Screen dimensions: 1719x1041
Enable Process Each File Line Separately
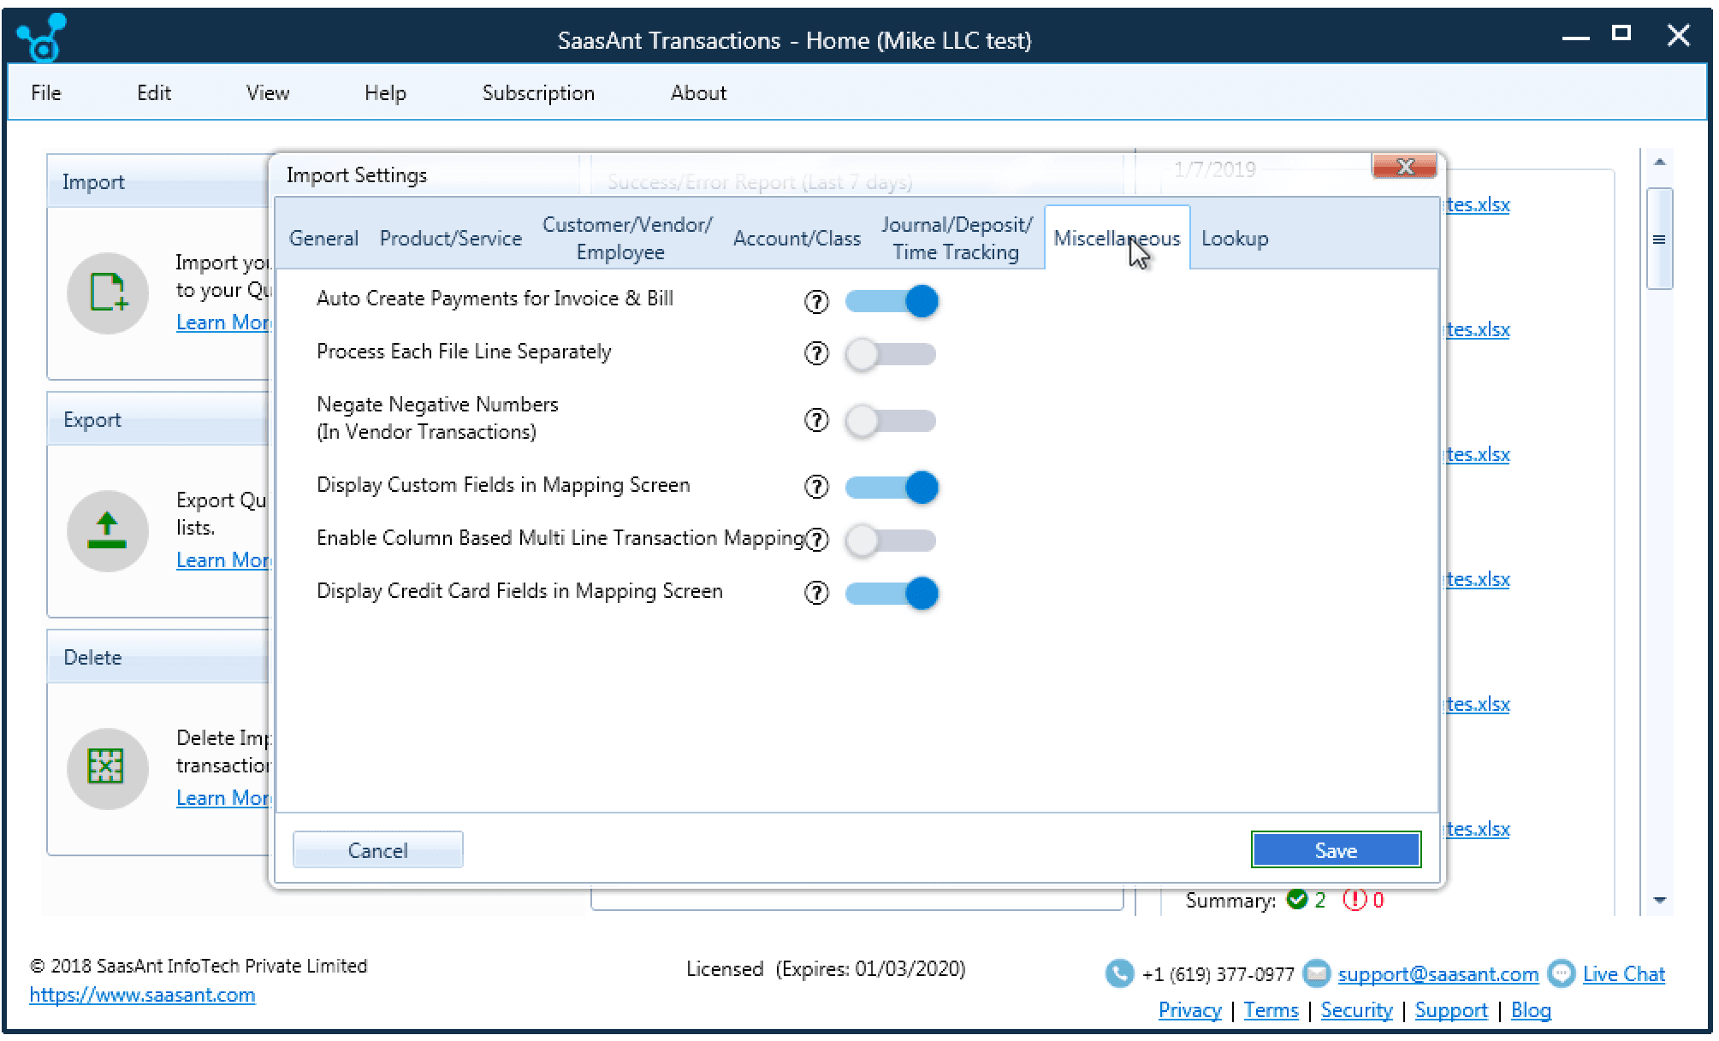pos(891,354)
